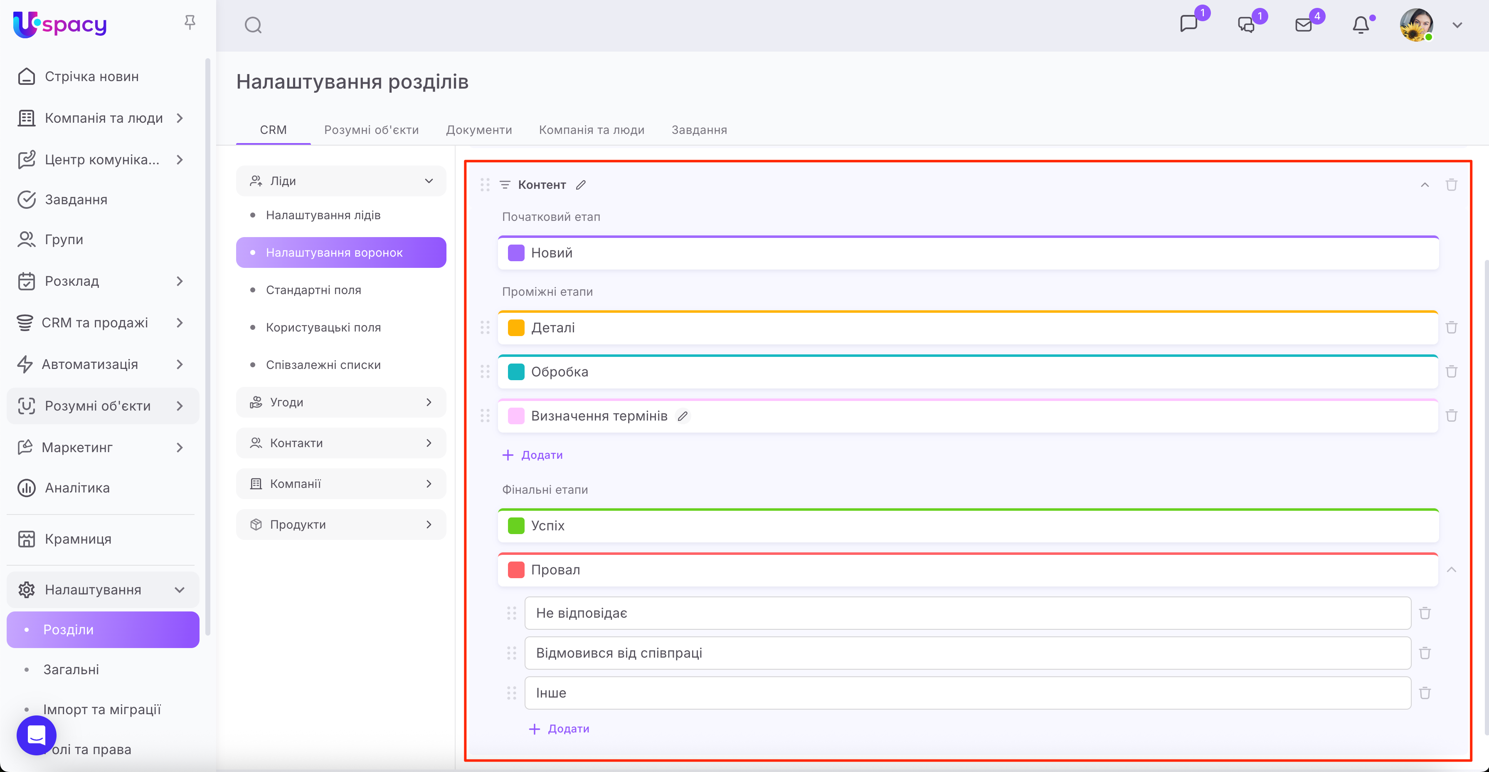Delete the Контент funnel with trash icon
The width and height of the screenshot is (1489, 772).
coord(1451,185)
